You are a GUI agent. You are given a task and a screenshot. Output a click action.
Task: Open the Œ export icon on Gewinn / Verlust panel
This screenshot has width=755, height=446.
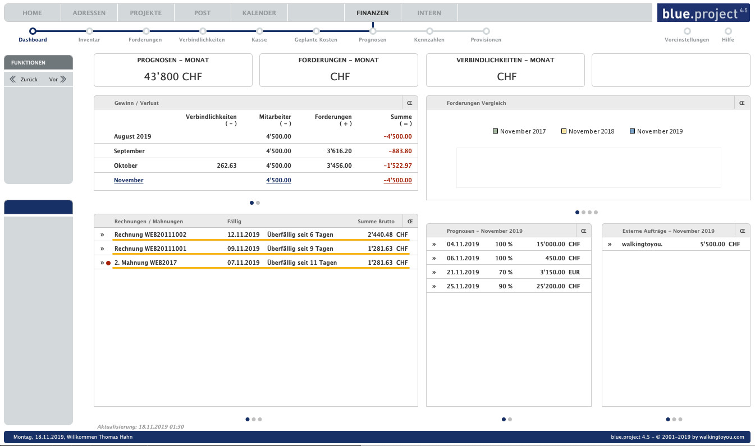(409, 103)
